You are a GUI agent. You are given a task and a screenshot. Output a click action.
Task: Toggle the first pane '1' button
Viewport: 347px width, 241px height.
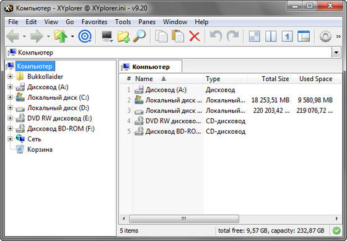click(x=288, y=37)
